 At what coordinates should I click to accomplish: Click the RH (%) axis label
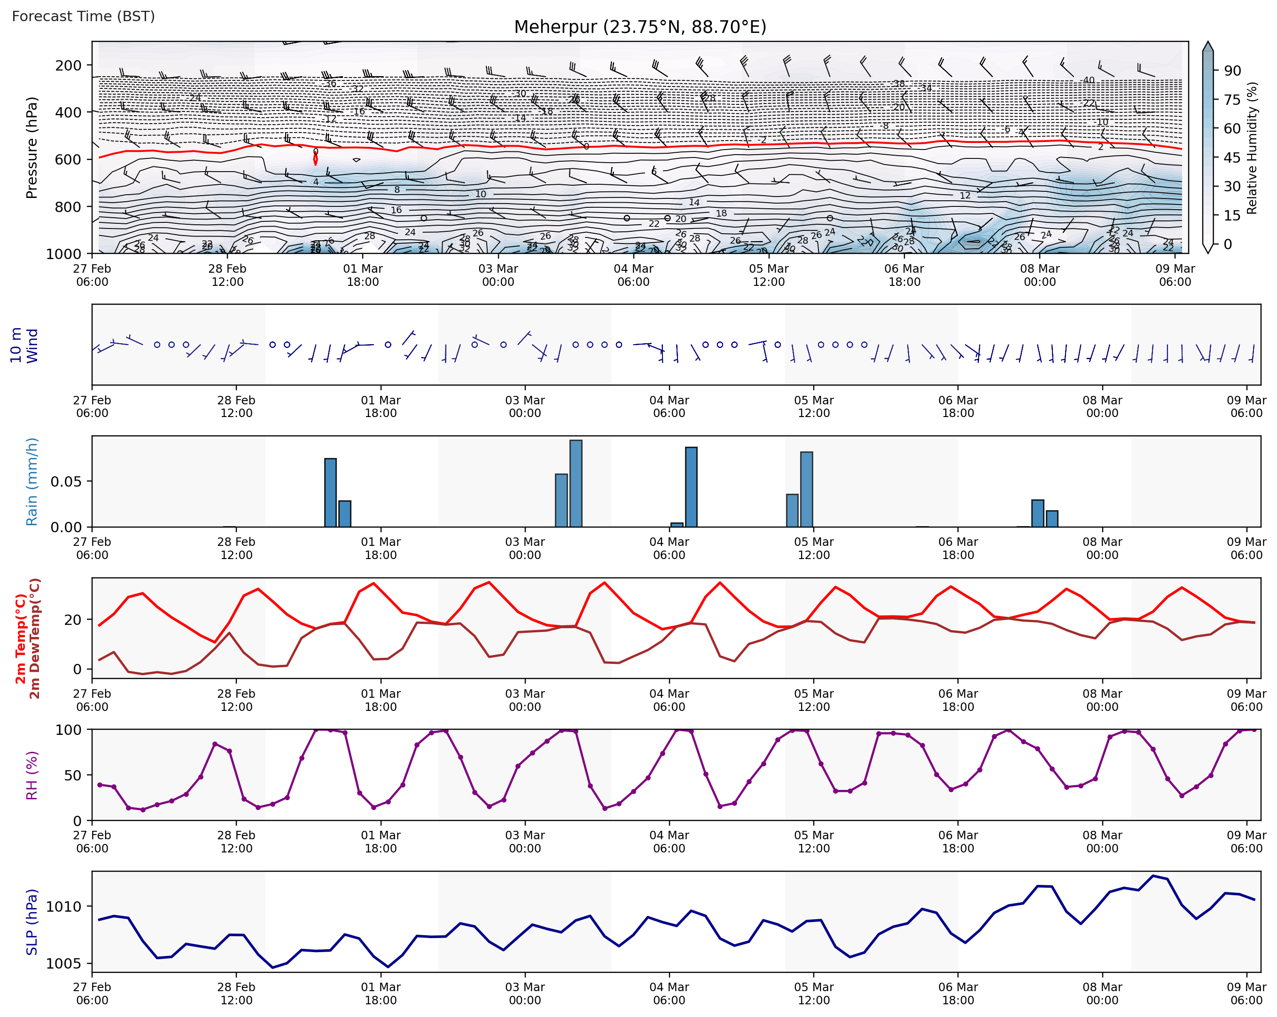tap(31, 775)
